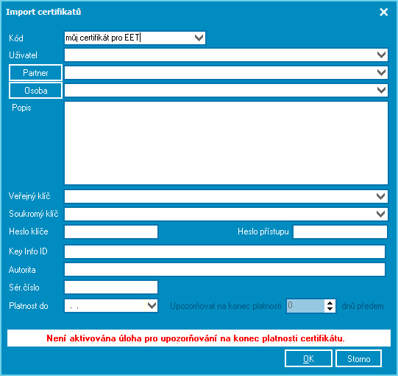Screen dimensions: 398x376
Task: Focus the Popis description text area
Action: click(226, 143)
